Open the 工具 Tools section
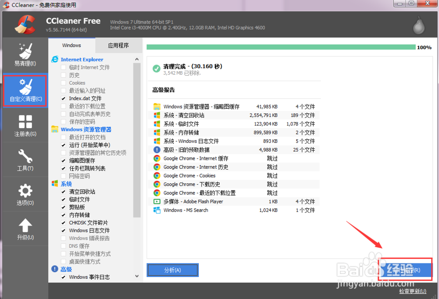439x299 pixels. tap(25, 160)
